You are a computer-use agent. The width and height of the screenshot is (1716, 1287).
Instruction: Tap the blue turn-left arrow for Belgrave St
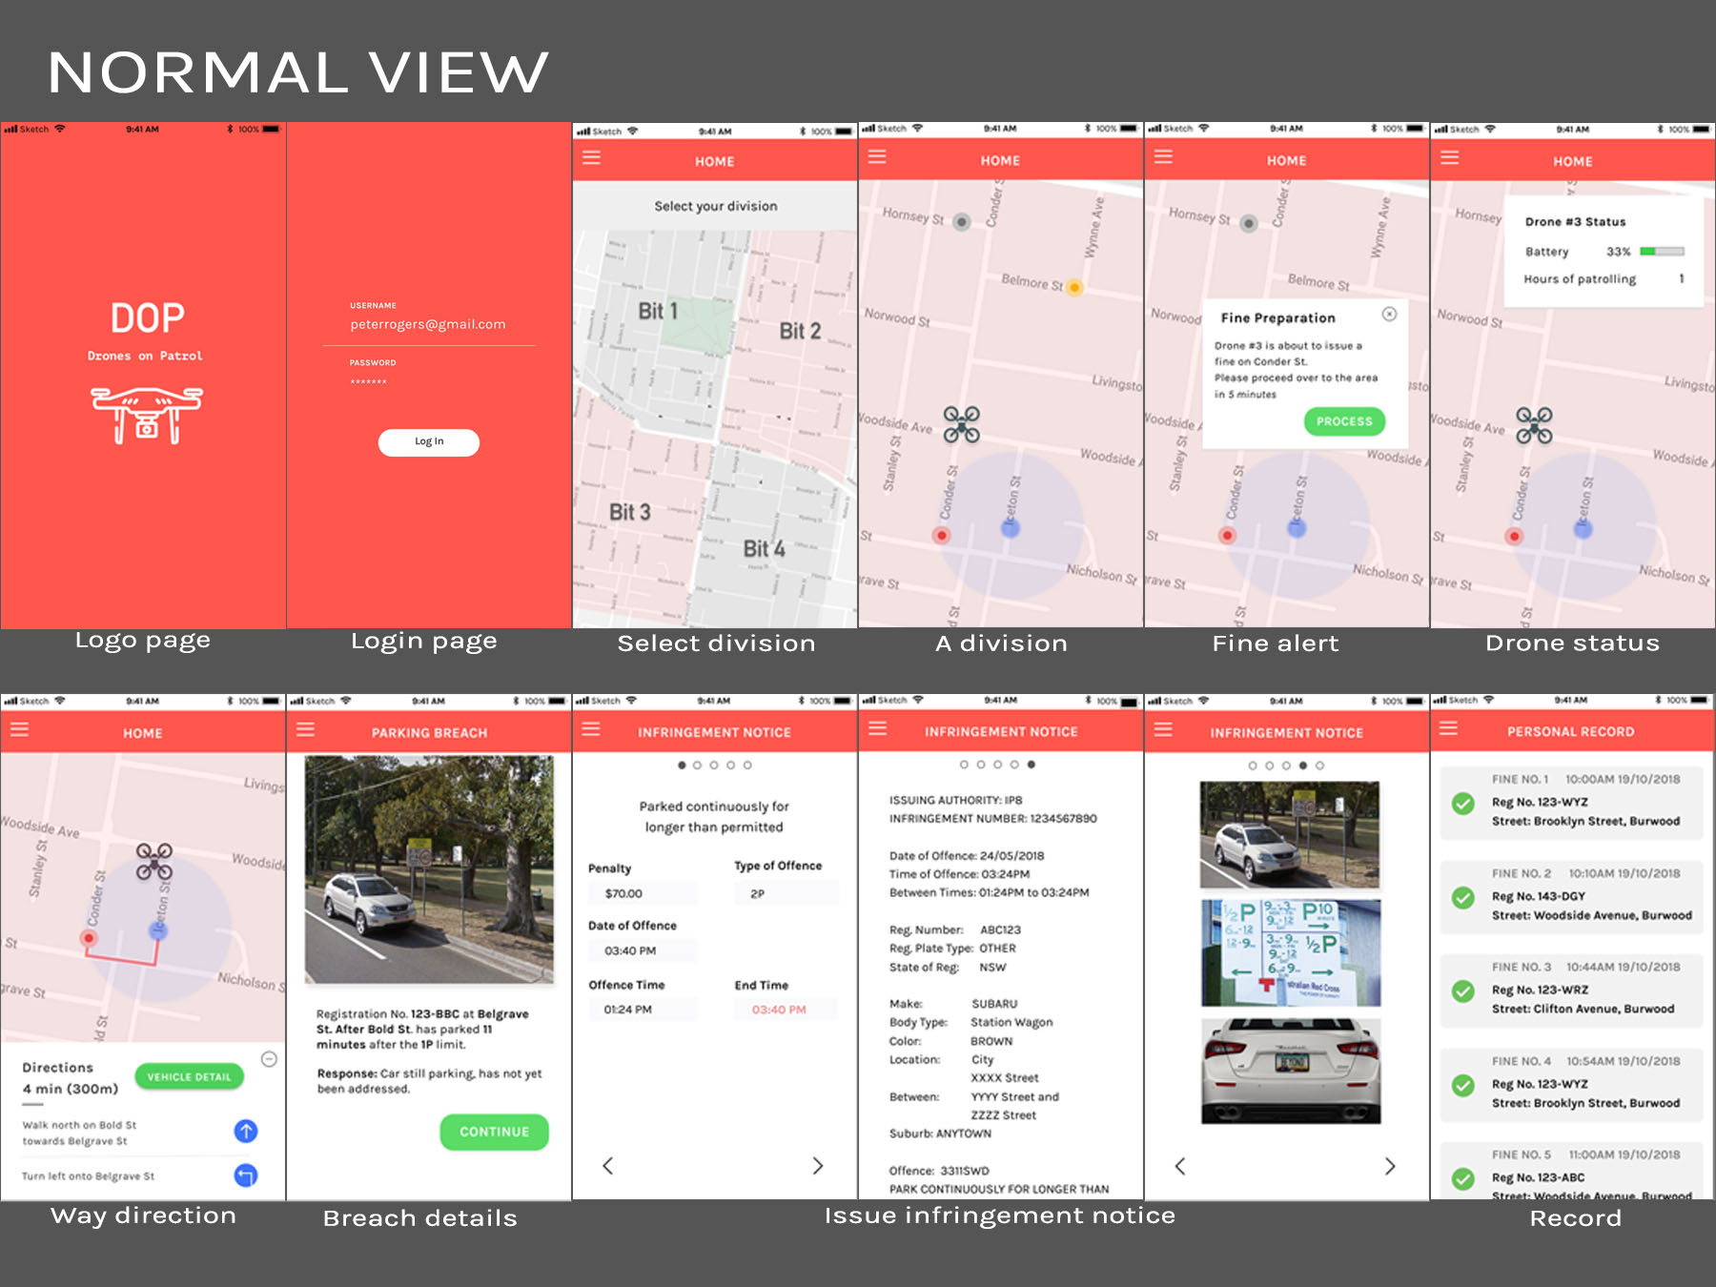246,1175
